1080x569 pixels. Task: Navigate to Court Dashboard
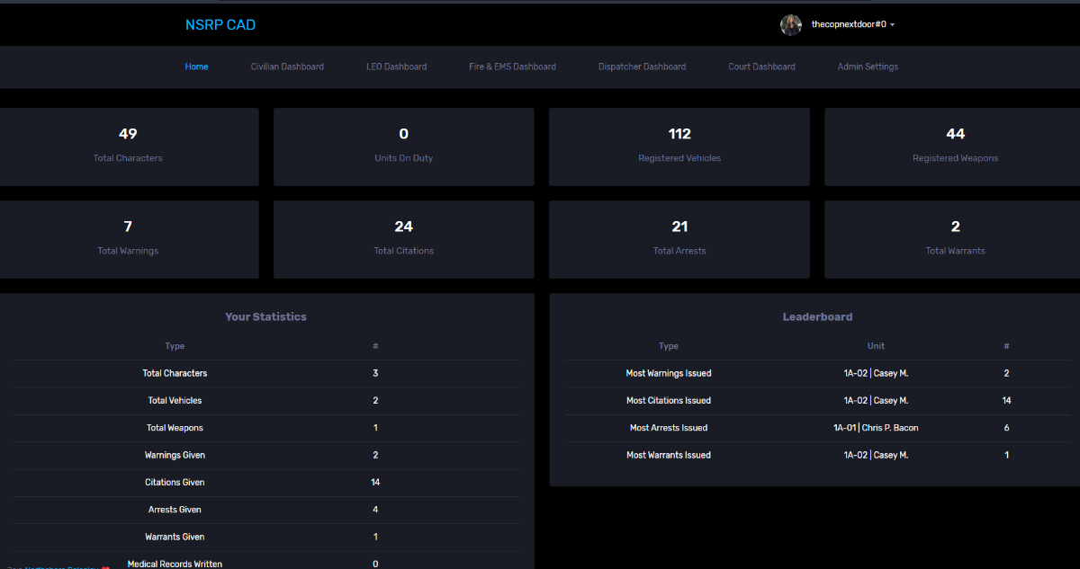click(x=761, y=67)
